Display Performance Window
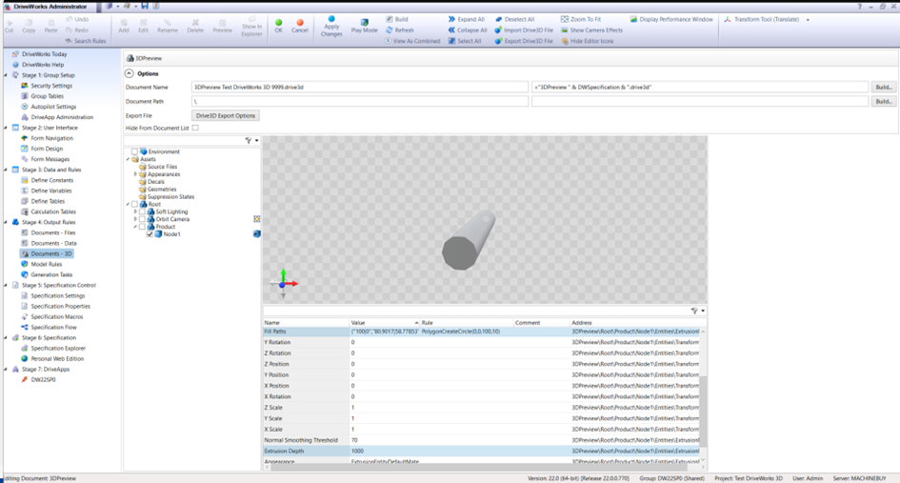 coord(671,19)
